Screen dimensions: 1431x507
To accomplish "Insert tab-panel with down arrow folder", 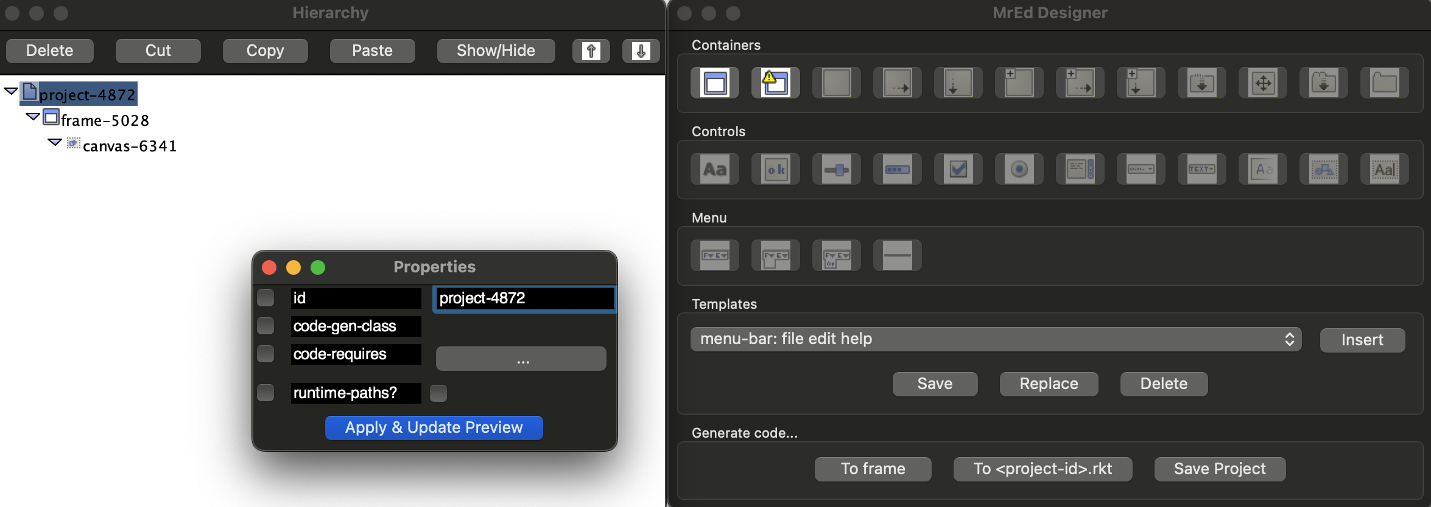I will coord(1324,83).
